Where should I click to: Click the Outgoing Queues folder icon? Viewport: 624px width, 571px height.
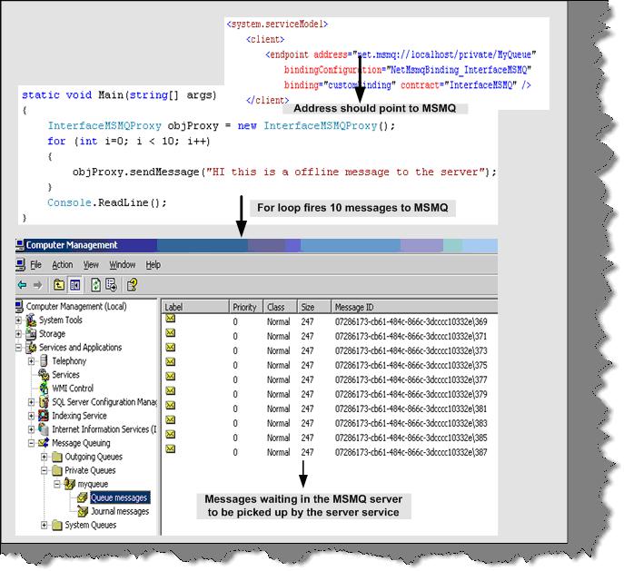57,457
